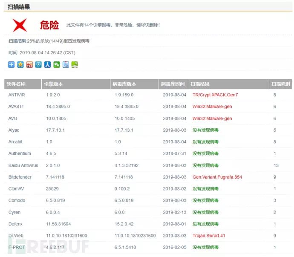Image resolution: width=294 pixels, height=257 pixels.
Task: Click ANTIVIR database version 1.9.159.0
Action: [124, 95]
